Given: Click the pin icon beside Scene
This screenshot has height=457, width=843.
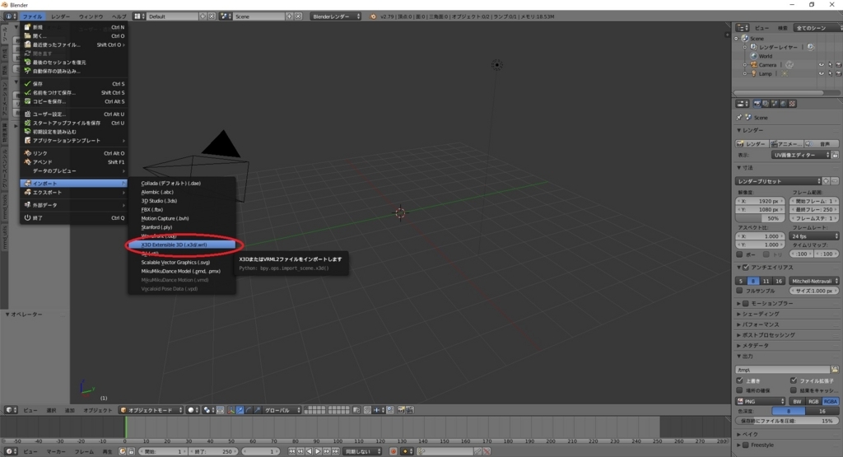Looking at the screenshot, I should point(739,117).
